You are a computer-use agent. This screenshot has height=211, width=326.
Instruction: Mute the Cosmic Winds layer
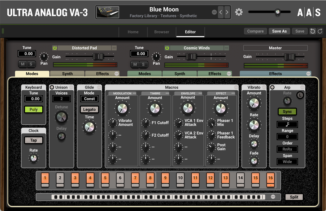(135, 64)
